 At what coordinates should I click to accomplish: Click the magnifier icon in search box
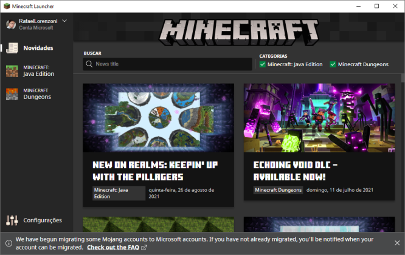pos(89,64)
